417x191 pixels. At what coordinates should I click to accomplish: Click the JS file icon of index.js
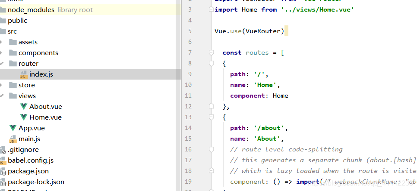click(24, 74)
